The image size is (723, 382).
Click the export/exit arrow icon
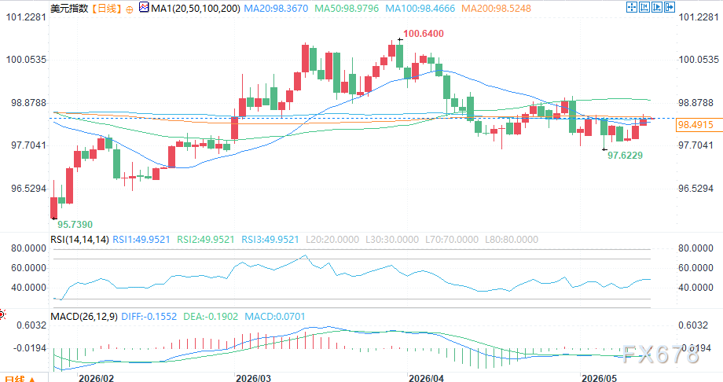pyautogui.click(x=669, y=7)
